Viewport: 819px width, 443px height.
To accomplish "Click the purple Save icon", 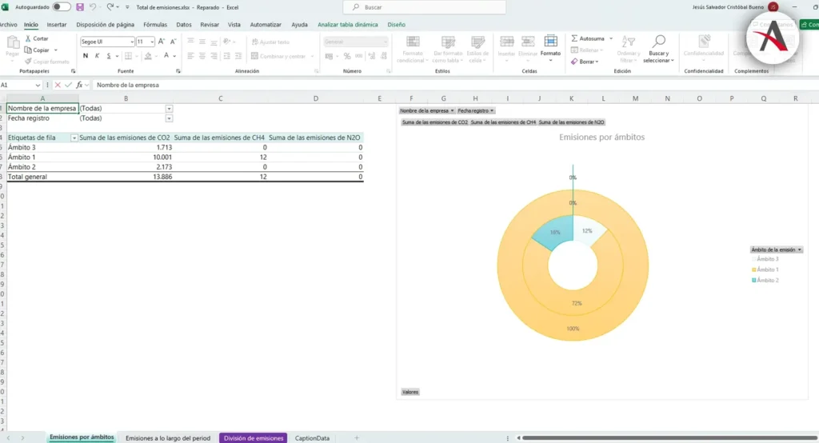I will (x=80, y=6).
